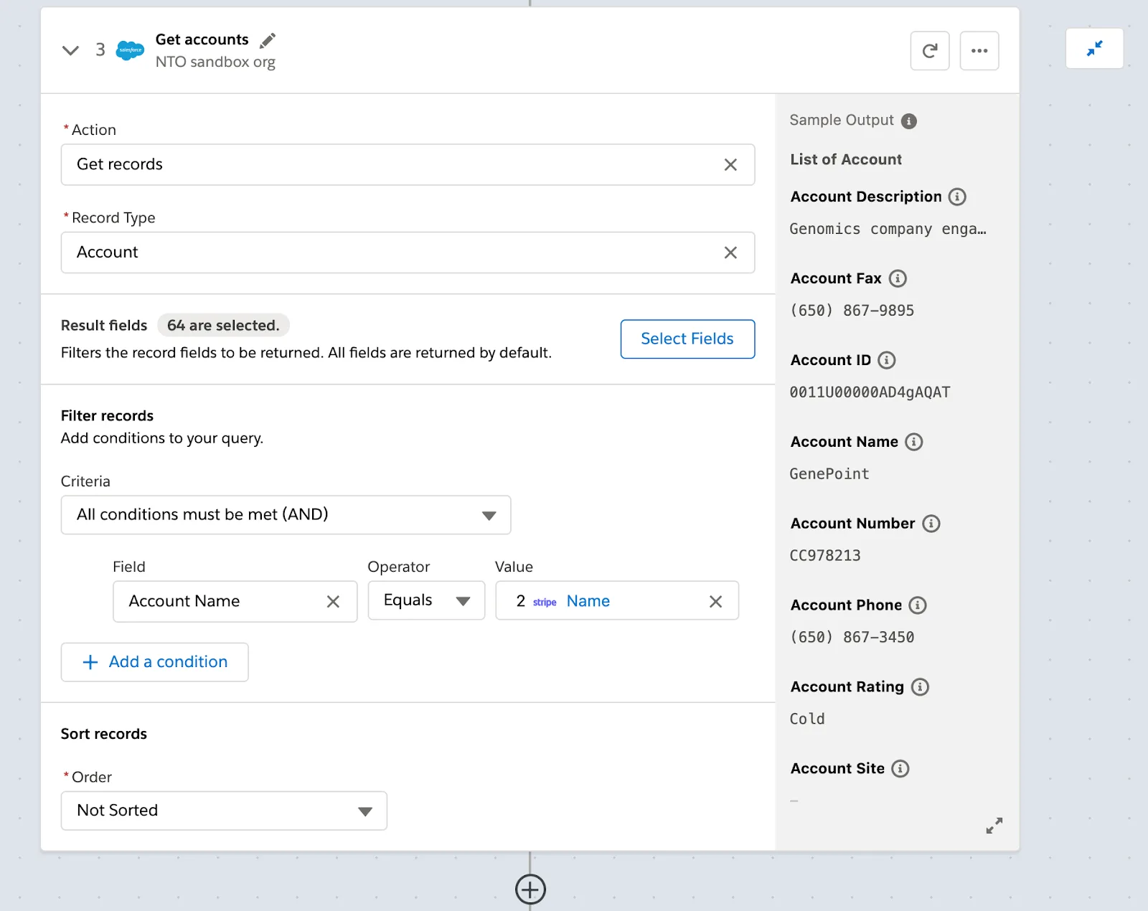The height and width of the screenshot is (911, 1148).
Task: Clear the Account Name filter field
Action: pyautogui.click(x=333, y=601)
